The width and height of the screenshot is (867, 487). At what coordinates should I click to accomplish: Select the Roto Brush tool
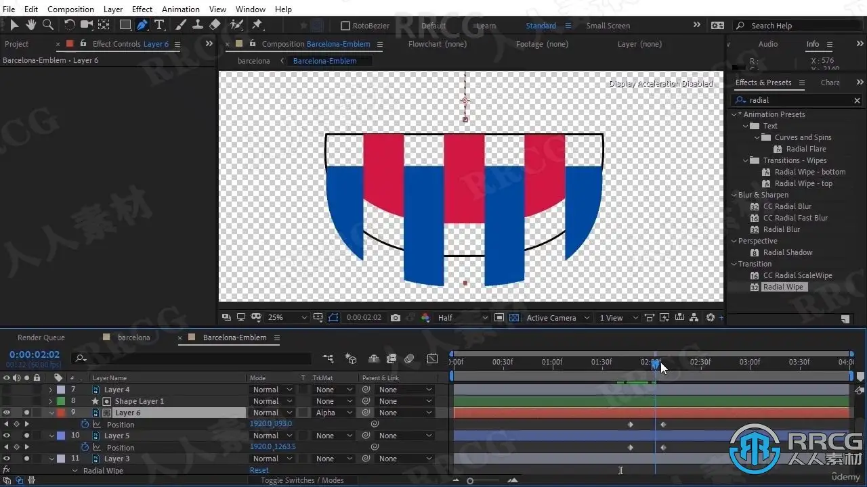point(236,25)
